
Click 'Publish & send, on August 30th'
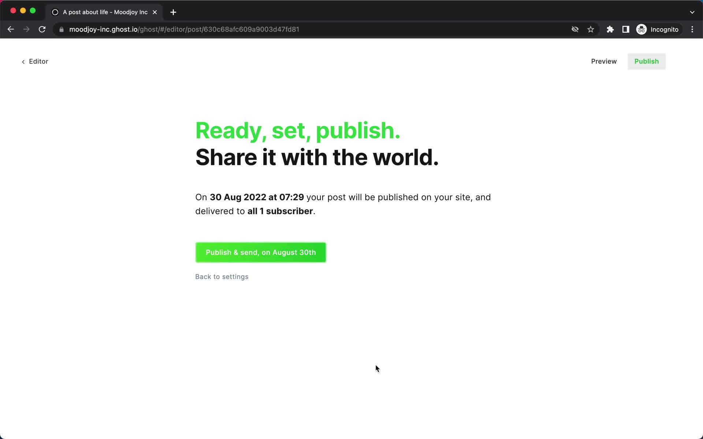pos(261,252)
